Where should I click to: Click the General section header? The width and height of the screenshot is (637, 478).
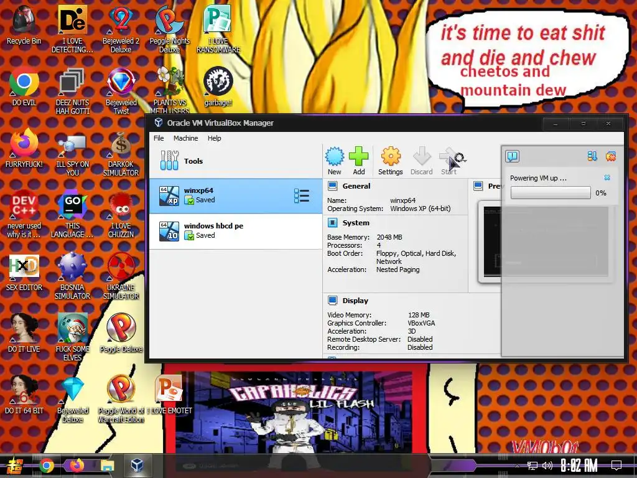[x=356, y=186]
